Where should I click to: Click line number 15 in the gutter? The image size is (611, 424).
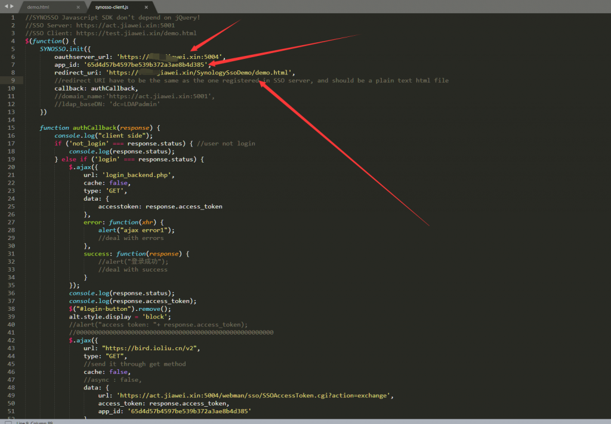pos(11,127)
